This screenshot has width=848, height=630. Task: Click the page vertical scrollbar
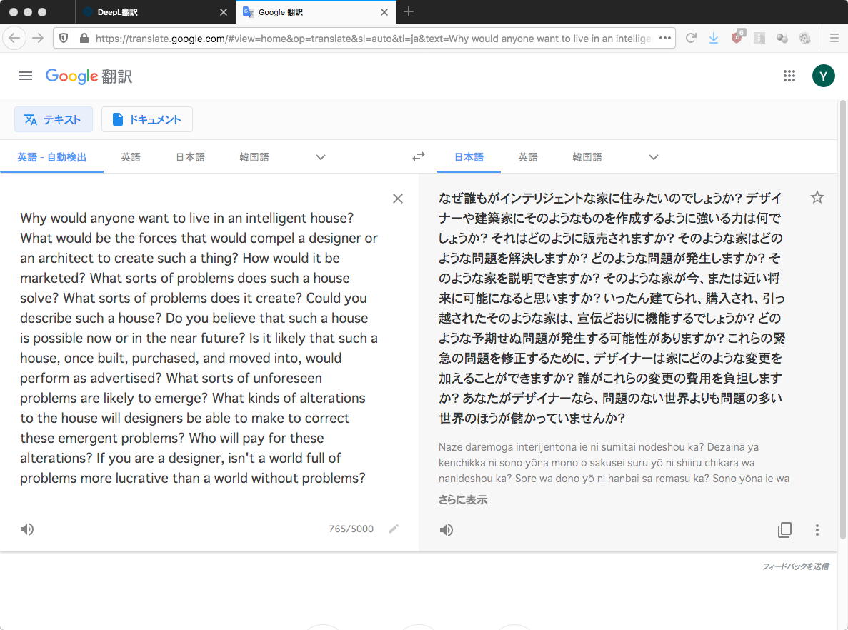pyautogui.click(x=842, y=319)
